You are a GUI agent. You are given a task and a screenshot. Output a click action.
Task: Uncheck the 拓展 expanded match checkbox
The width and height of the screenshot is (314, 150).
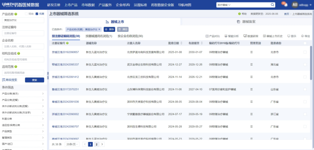[37, 14]
